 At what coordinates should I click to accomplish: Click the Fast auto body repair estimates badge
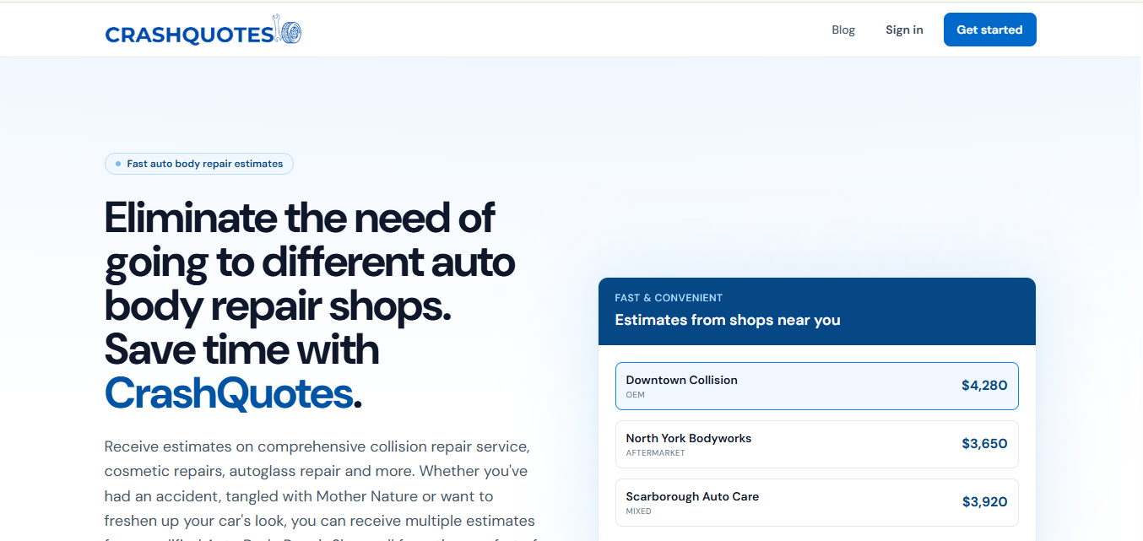pyautogui.click(x=199, y=164)
